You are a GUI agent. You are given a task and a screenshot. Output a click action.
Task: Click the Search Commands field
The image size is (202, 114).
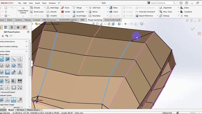click(x=162, y=3)
